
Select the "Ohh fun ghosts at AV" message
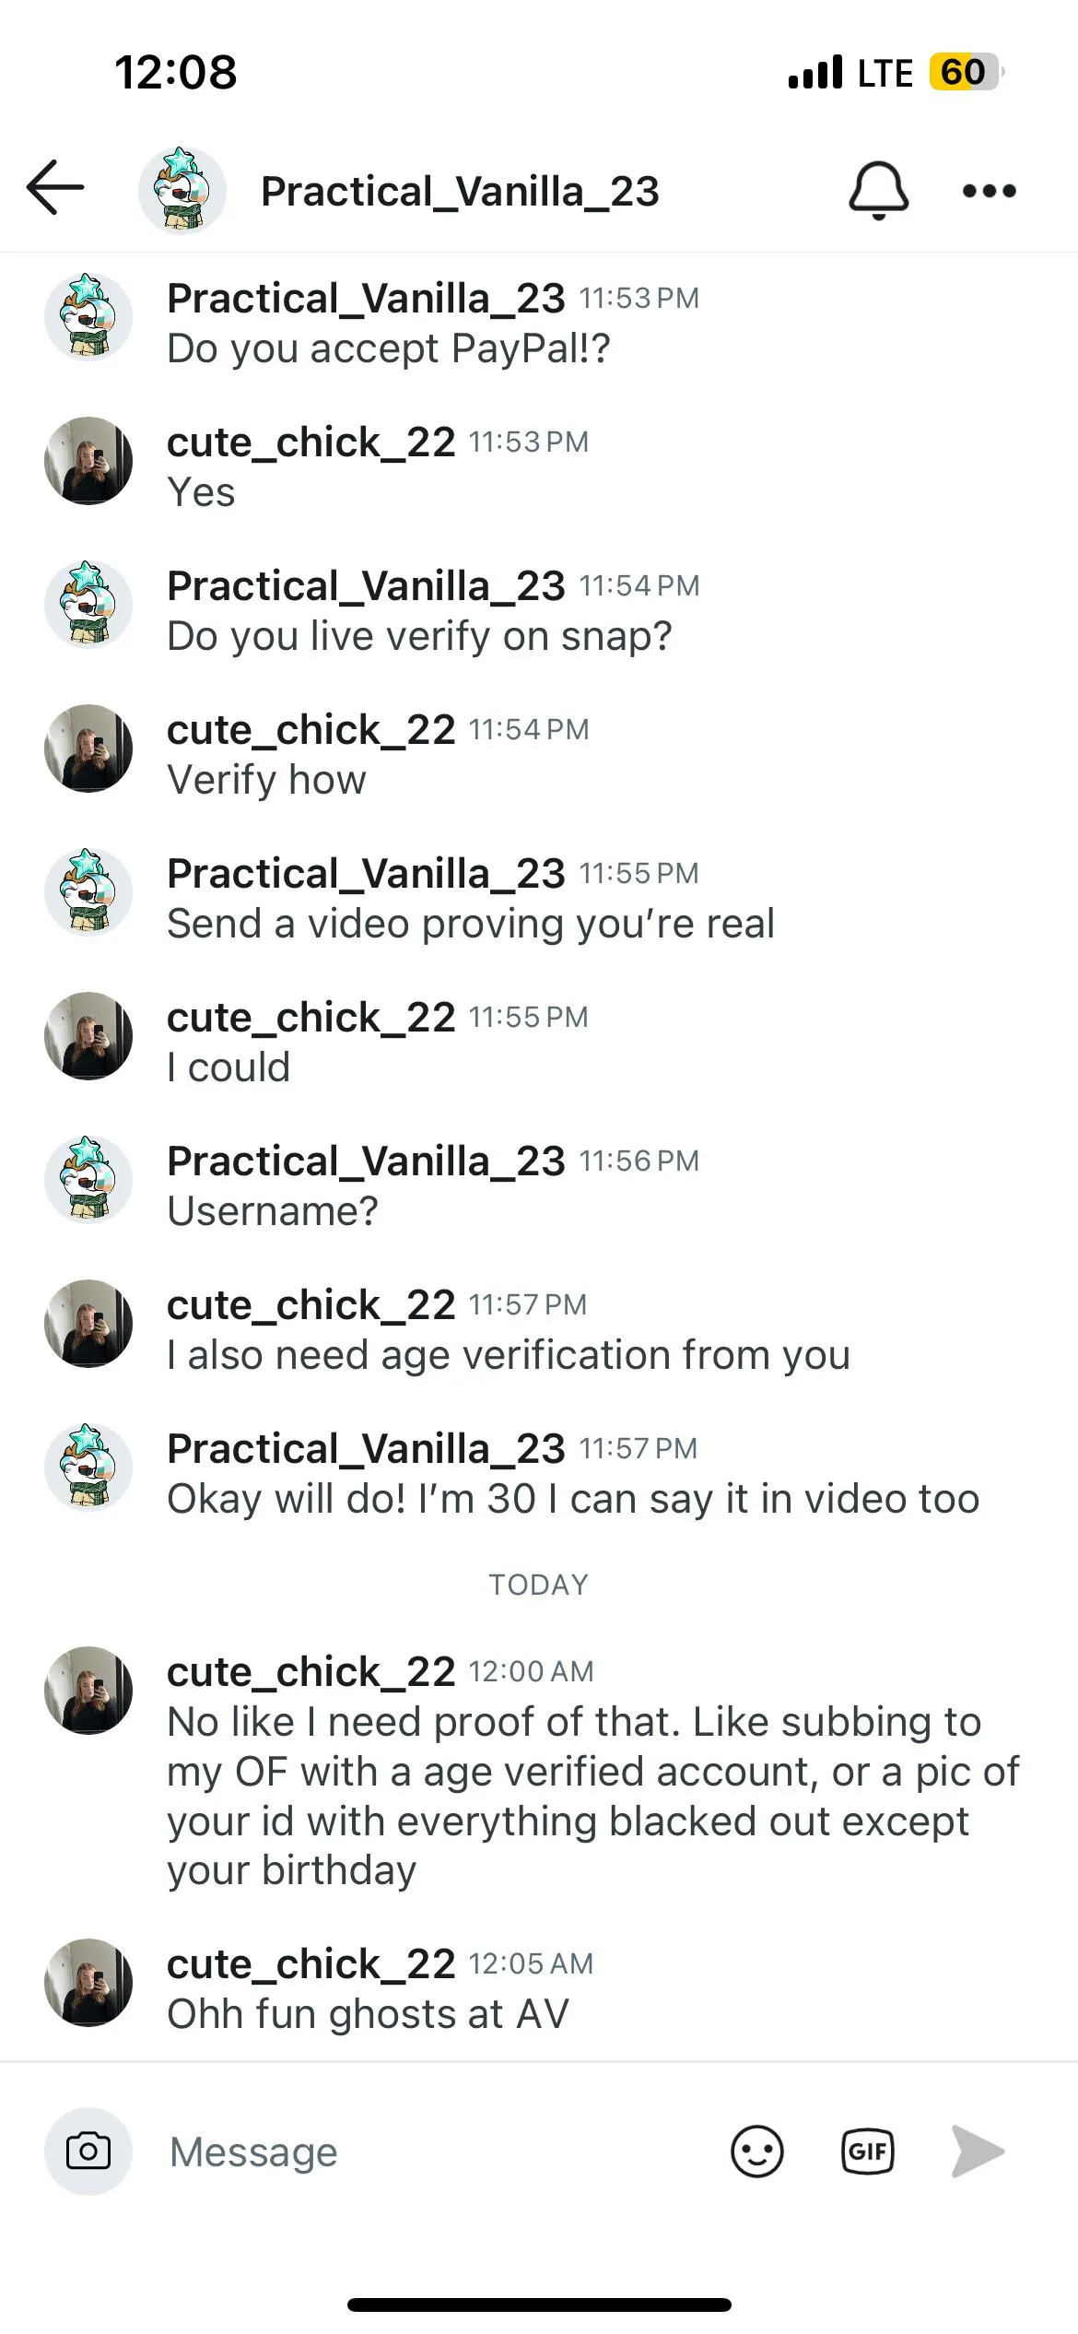click(x=368, y=2014)
